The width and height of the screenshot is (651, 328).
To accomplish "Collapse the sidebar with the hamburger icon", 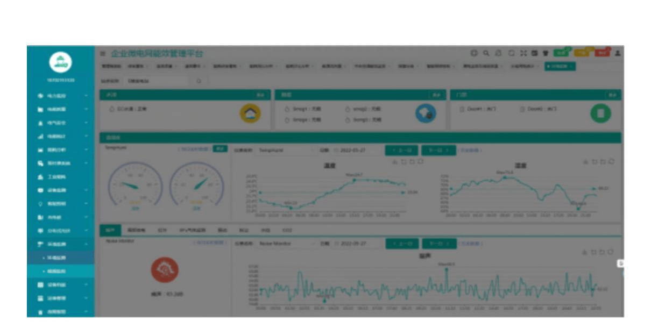I will 103,53.
